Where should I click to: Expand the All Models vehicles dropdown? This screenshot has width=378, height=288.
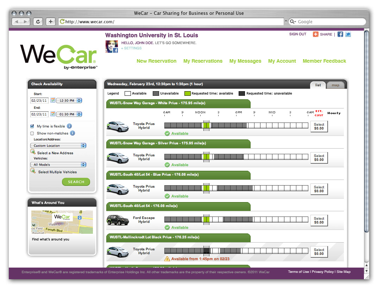[x=58, y=164]
